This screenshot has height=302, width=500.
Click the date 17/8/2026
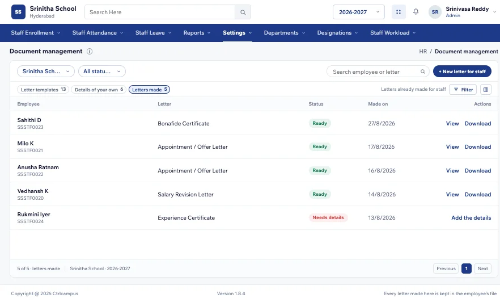point(382,147)
